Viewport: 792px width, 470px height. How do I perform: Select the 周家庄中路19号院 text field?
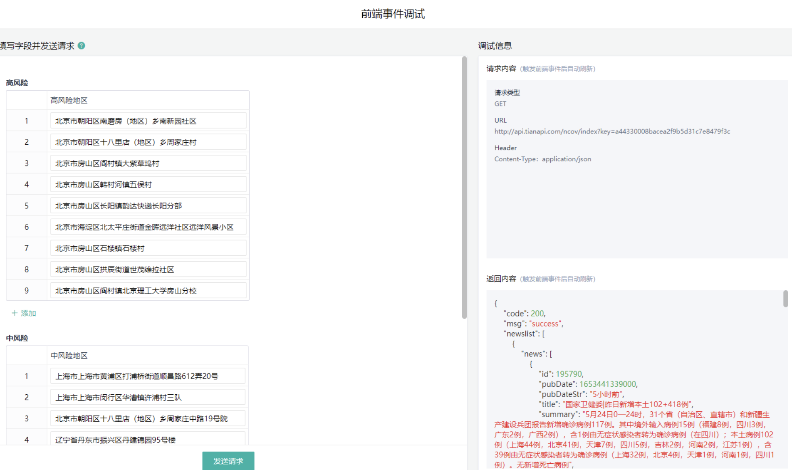point(148,419)
